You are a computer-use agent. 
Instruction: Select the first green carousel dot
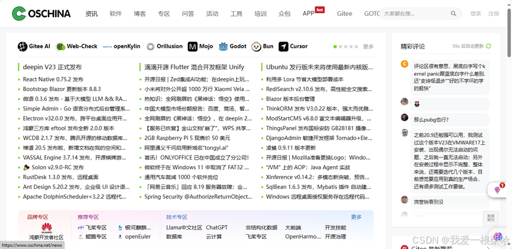coord(335,47)
